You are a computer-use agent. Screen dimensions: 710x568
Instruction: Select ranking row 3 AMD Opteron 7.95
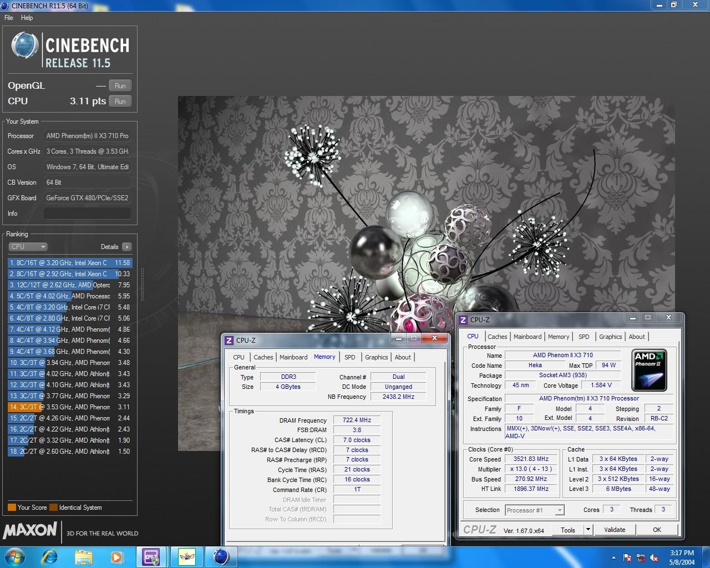(x=70, y=285)
